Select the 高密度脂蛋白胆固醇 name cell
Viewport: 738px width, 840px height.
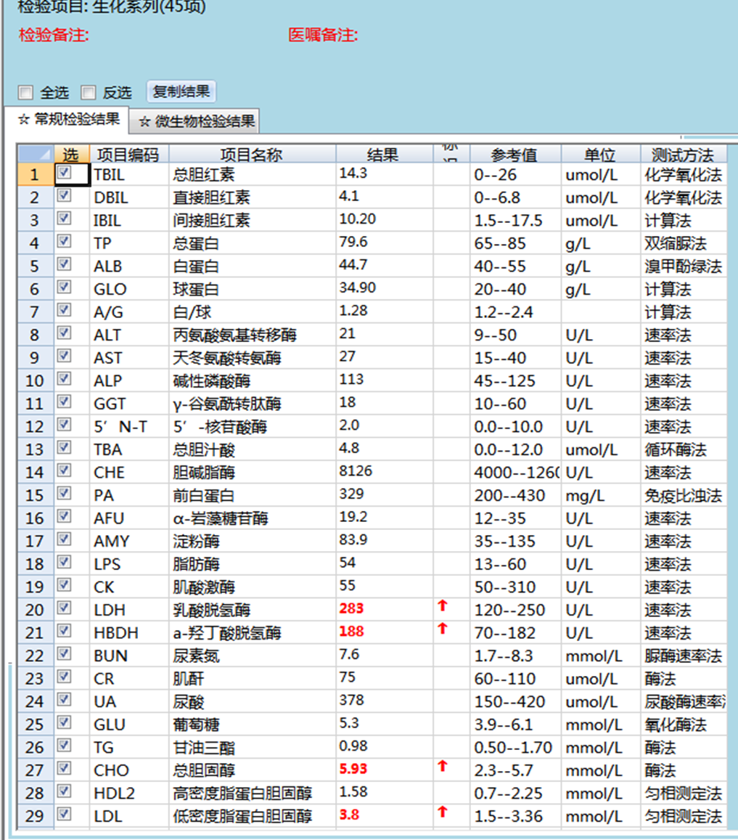point(253,794)
